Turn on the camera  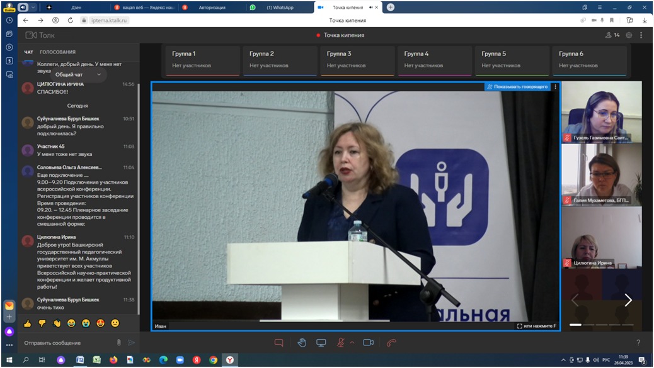368,342
